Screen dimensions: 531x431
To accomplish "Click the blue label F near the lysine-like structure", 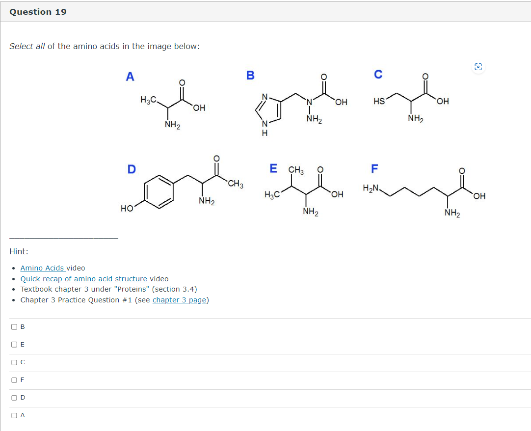I will pyautogui.click(x=374, y=169).
